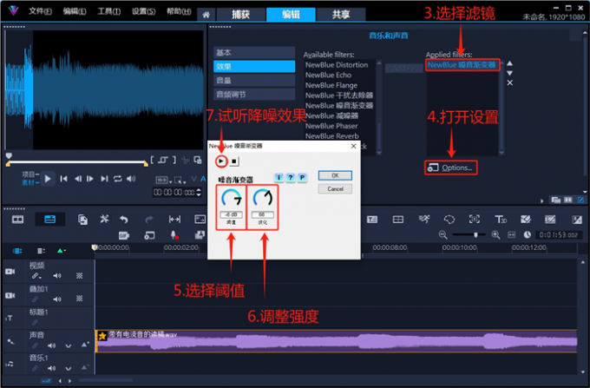
Task: Toggle transparency on 叠加1 track
Action: tap(80, 299)
